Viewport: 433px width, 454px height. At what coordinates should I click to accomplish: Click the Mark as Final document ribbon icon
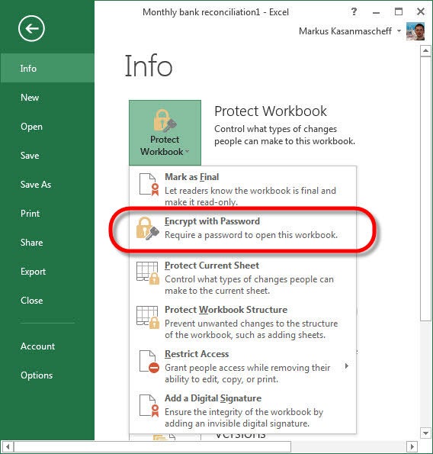point(149,185)
